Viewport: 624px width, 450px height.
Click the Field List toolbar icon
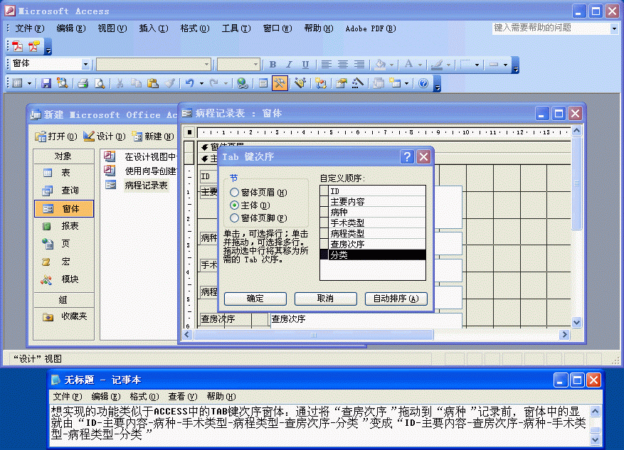pyautogui.click(x=263, y=83)
